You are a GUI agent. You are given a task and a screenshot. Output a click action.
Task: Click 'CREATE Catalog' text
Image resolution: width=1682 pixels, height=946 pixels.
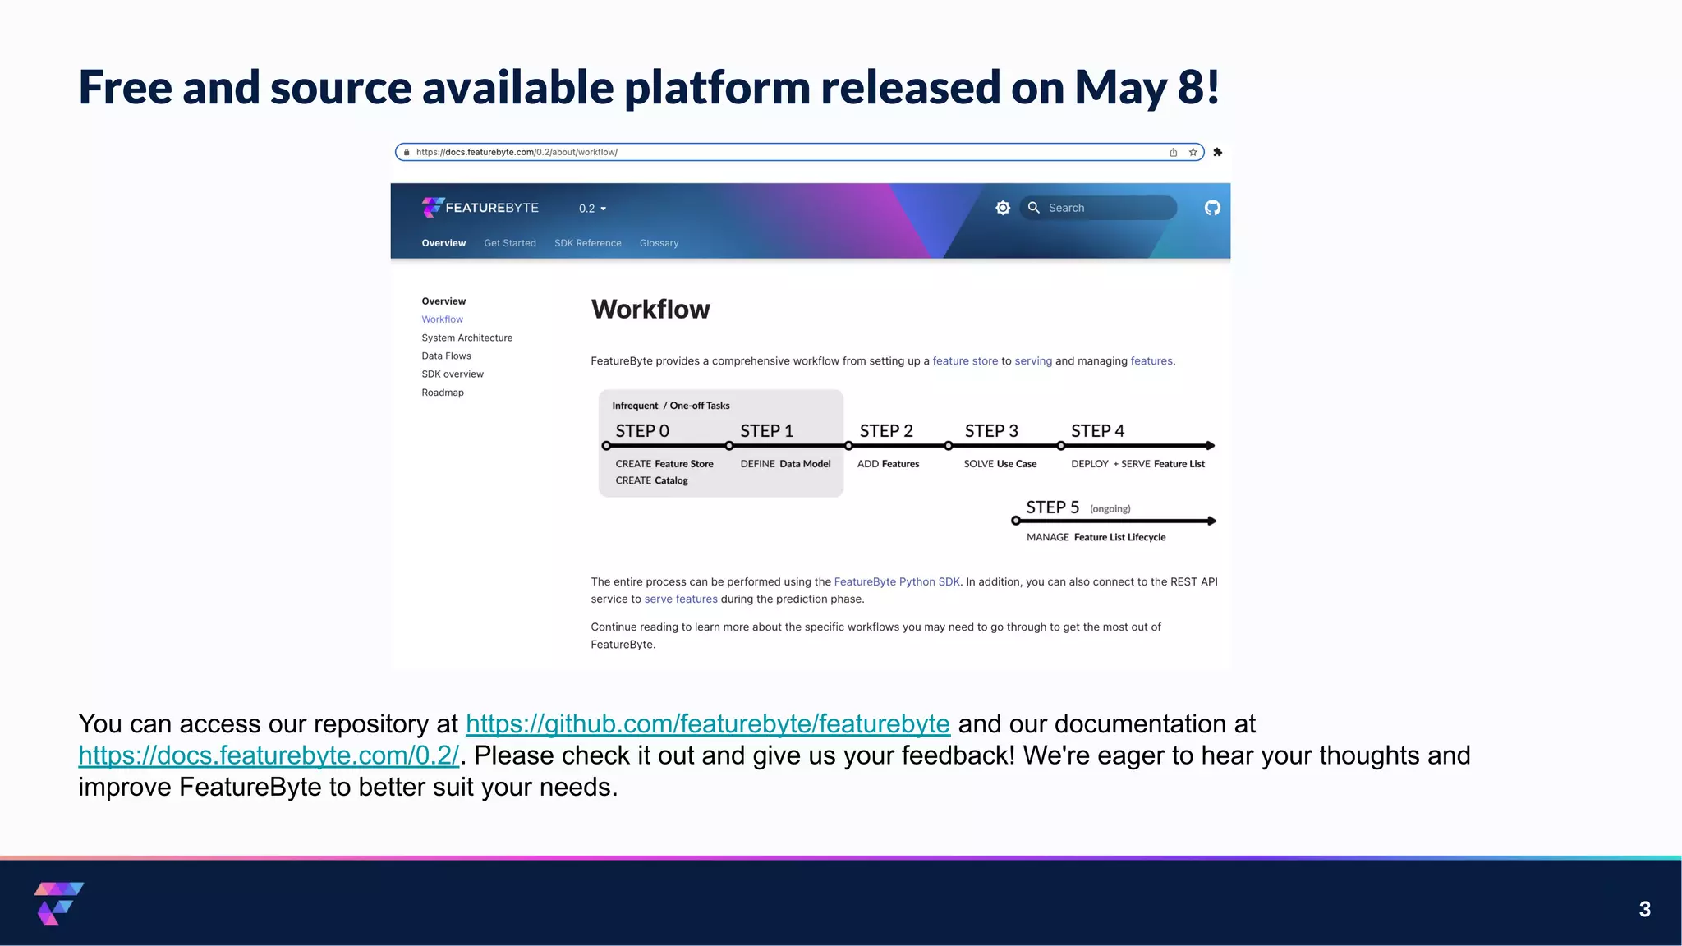[x=651, y=480]
